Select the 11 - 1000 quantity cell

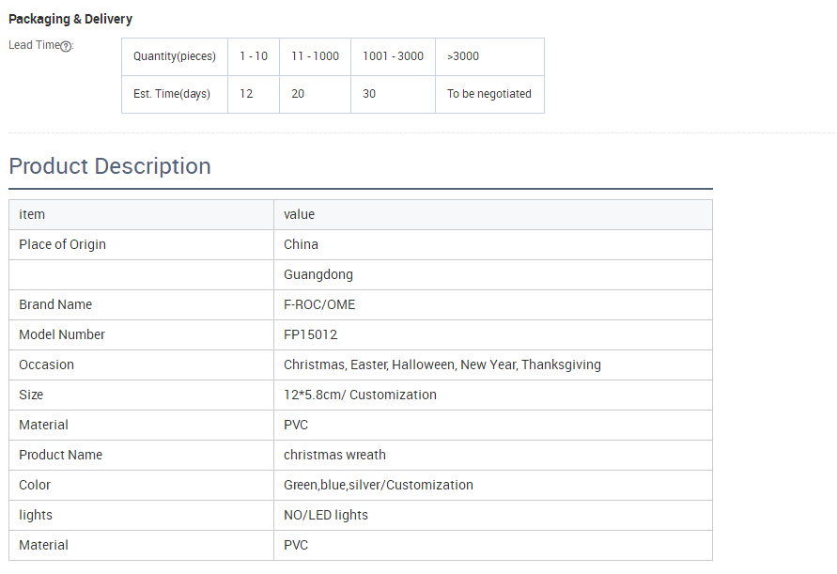(x=315, y=56)
